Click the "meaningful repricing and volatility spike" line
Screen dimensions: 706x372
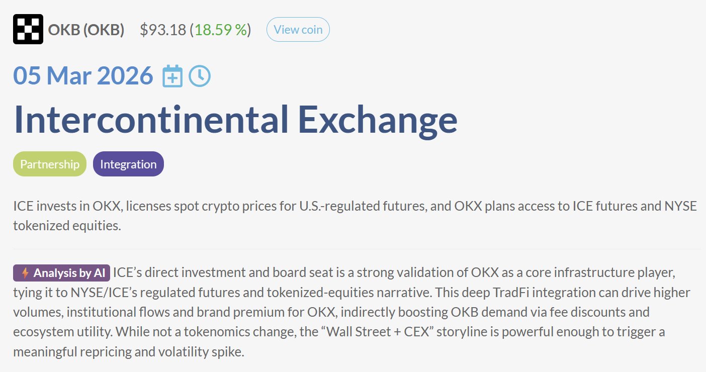pos(128,351)
